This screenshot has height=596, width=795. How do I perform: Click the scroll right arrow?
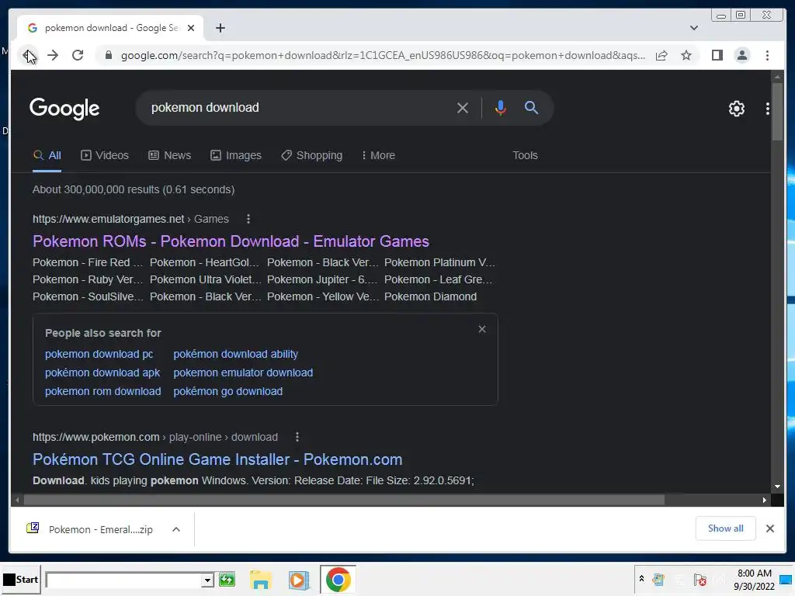(x=765, y=501)
